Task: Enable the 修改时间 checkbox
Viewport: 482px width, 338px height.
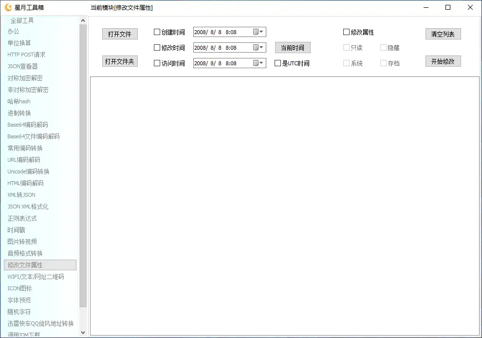Action: pyautogui.click(x=157, y=48)
